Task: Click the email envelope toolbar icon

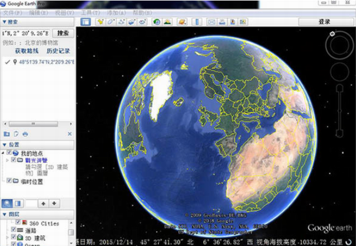Action: click(x=211, y=22)
